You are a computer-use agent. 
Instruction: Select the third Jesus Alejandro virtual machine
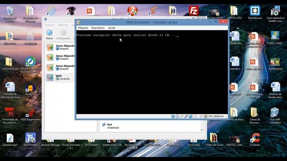tap(60, 67)
